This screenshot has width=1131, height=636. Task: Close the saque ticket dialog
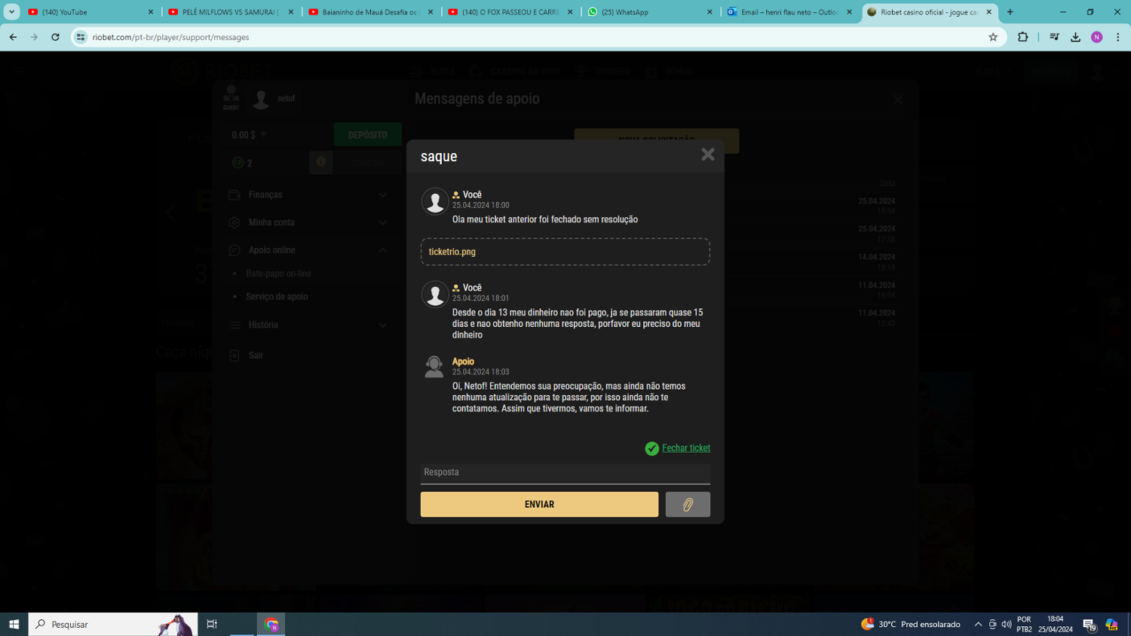pyautogui.click(x=707, y=154)
